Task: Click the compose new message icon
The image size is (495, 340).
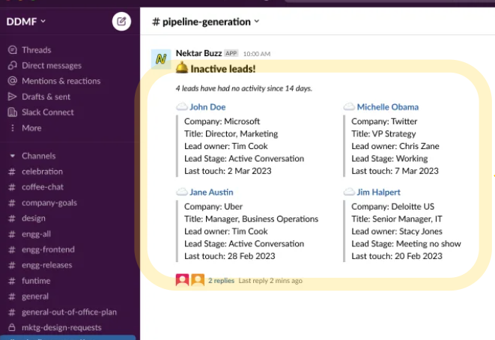Action: coord(121,22)
